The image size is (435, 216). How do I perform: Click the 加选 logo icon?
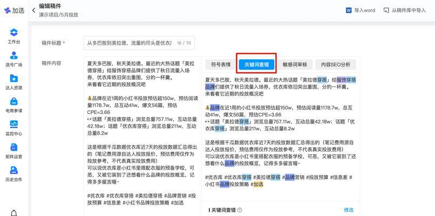click(x=7, y=11)
